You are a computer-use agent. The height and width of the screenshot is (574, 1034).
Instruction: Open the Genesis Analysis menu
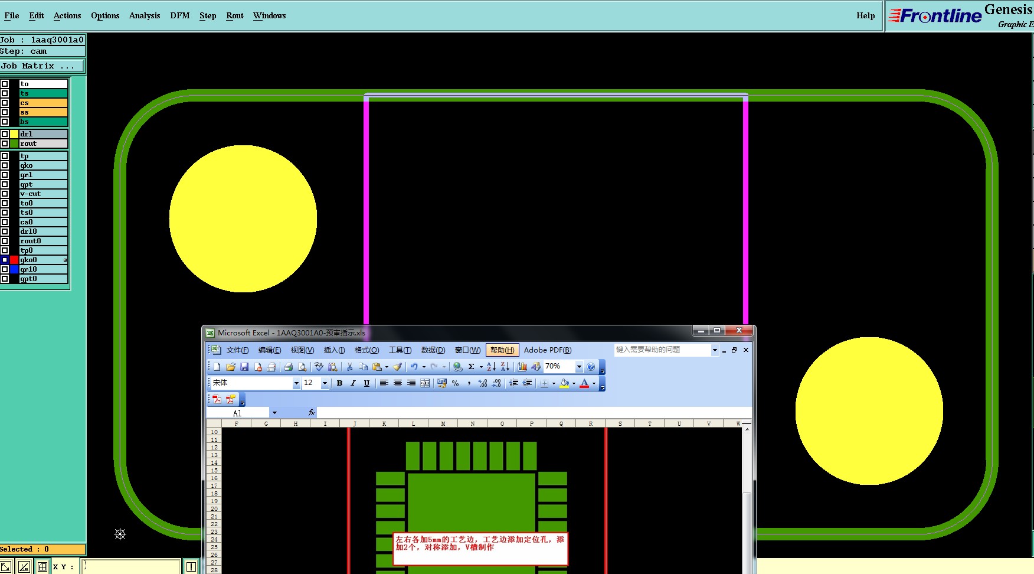145,16
